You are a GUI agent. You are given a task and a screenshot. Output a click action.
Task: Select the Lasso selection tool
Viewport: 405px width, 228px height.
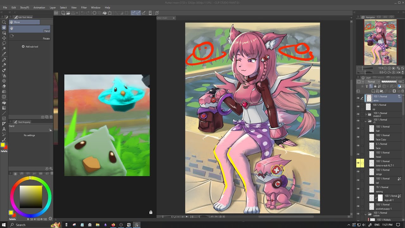(x=4, y=43)
